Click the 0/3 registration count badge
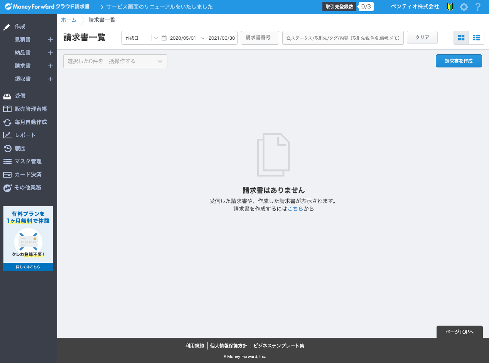 pyautogui.click(x=366, y=7)
